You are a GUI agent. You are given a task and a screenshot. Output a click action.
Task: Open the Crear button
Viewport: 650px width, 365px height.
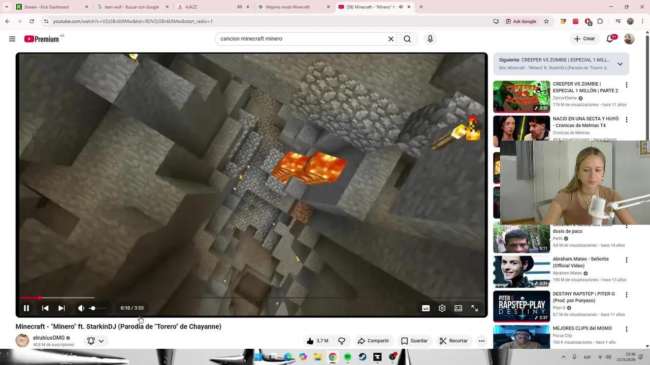pyautogui.click(x=584, y=39)
